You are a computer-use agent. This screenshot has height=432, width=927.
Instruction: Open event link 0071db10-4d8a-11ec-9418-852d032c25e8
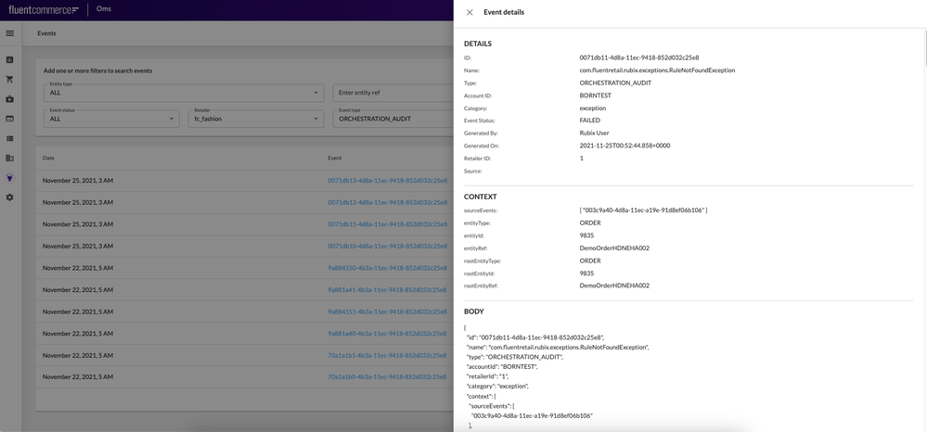(x=387, y=247)
